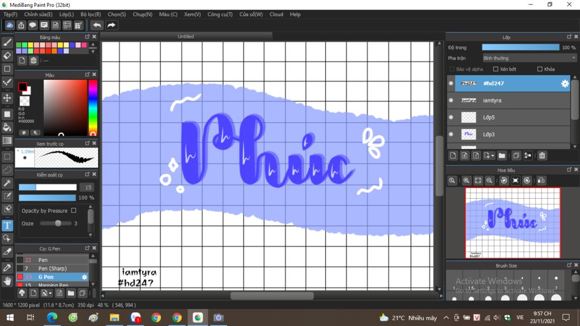Click the cloud save toolbar icon

[10, 25]
